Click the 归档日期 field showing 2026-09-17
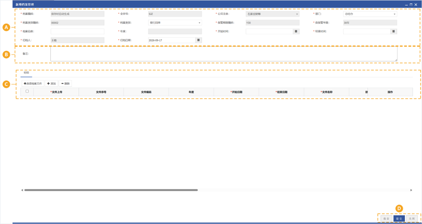This screenshot has height=224, width=422. click(172, 40)
